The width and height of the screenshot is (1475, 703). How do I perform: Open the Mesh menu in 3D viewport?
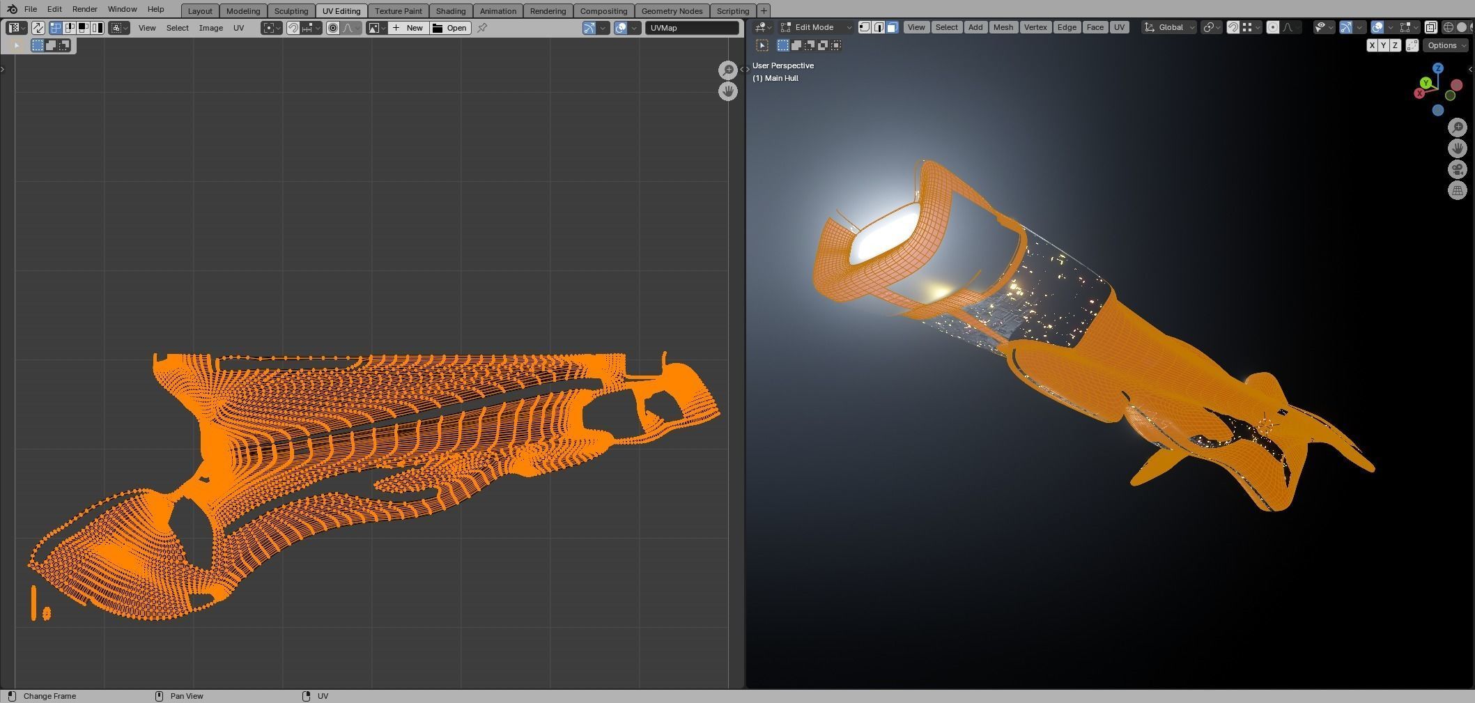(1003, 27)
